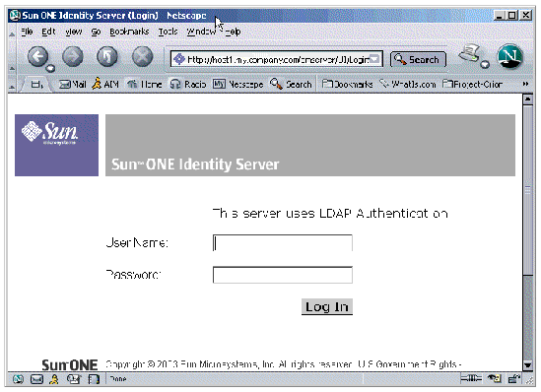Viewport: 541px width, 392px height.
Task: Click the My Netscape toolbar shortcut
Action: pos(237,84)
